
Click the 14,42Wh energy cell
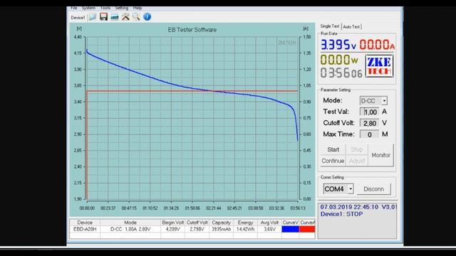(245, 229)
